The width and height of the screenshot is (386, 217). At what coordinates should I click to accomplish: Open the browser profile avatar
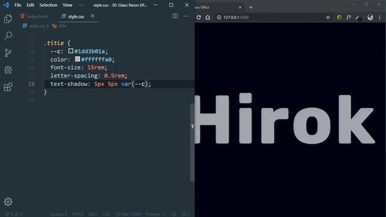pyautogui.click(x=370, y=17)
